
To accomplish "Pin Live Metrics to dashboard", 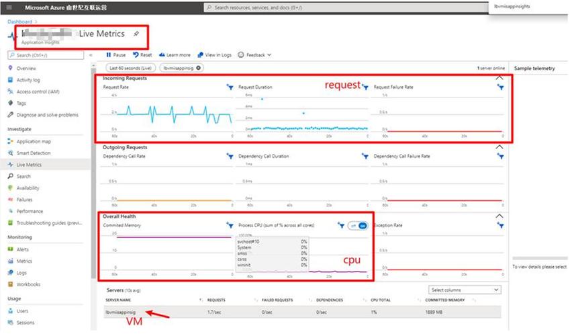I will pos(136,34).
